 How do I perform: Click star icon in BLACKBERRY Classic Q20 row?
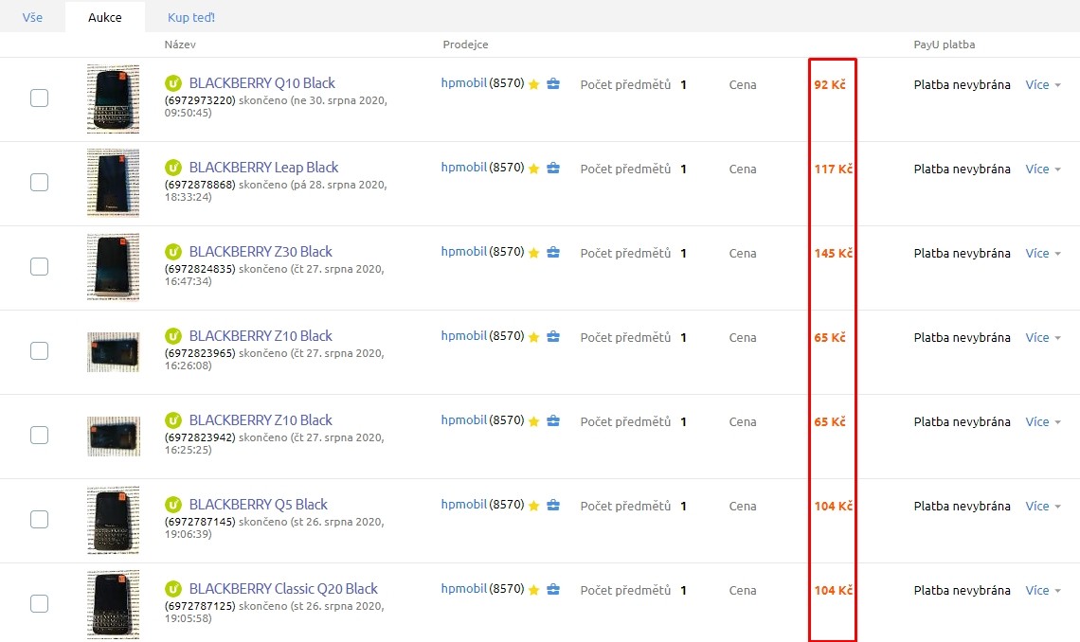click(534, 590)
